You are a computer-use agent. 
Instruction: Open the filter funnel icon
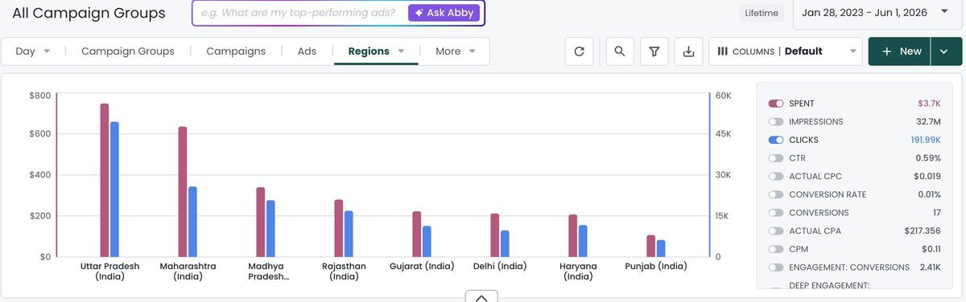pos(654,51)
